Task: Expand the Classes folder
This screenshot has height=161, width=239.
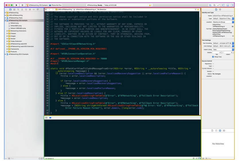Action: (7, 34)
